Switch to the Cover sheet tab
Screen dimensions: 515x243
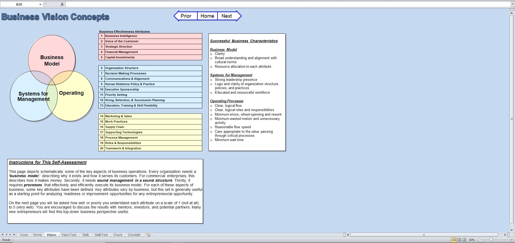point(24,235)
